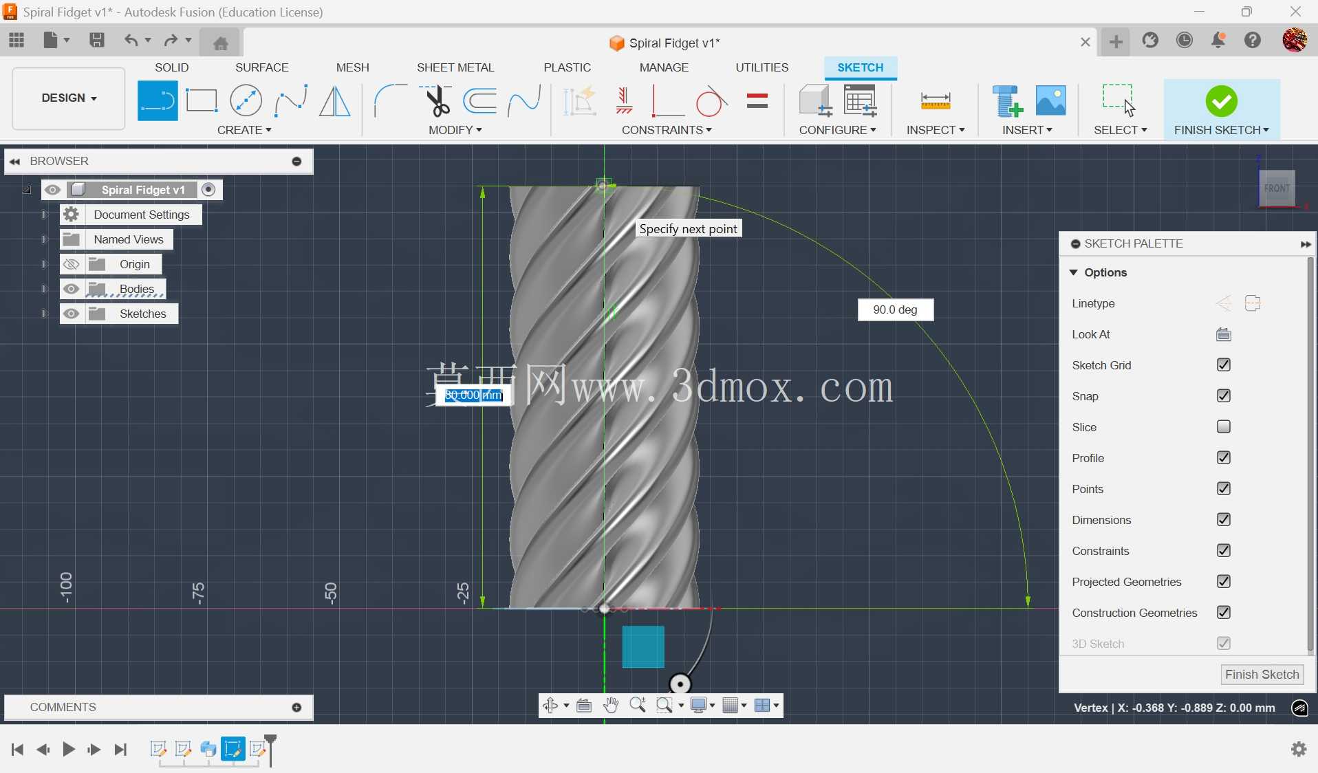Open the Help question mark

pos(1253,41)
